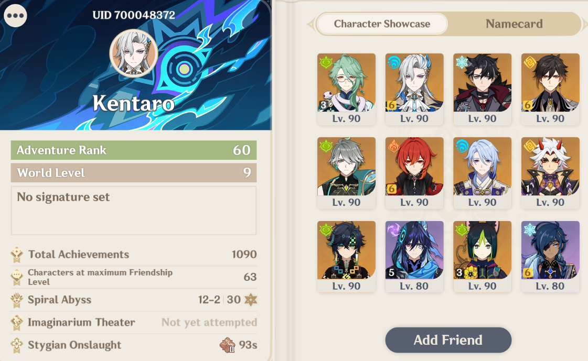Open the red-haired Pyro character card

[414, 173]
